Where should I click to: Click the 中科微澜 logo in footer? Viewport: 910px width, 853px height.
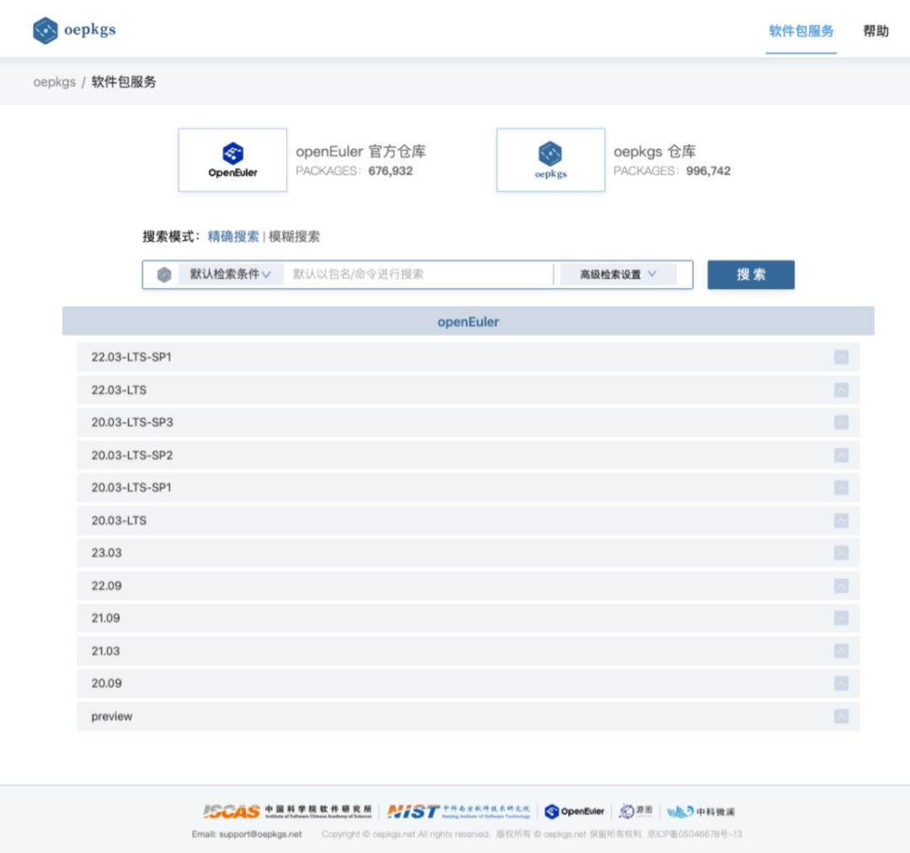[x=701, y=811]
